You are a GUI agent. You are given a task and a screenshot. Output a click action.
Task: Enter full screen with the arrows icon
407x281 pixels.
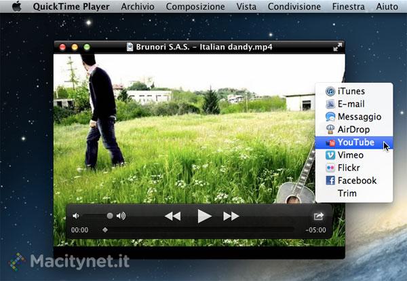338,47
